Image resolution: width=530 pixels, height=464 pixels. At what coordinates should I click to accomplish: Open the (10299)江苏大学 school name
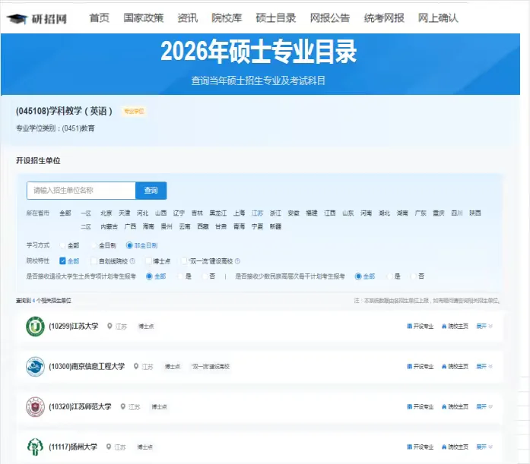tap(74, 326)
